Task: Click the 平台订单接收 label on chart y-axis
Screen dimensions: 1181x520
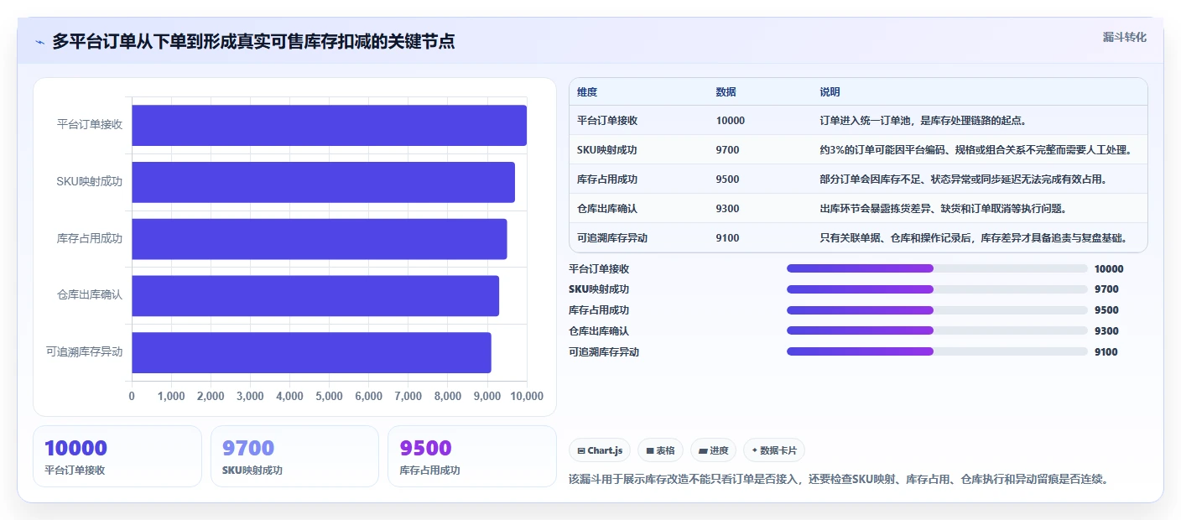Action: click(x=90, y=125)
